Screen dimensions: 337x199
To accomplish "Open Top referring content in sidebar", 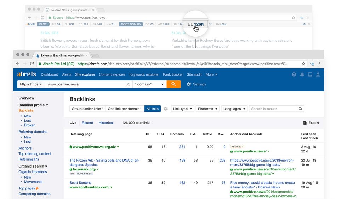I will 35,154.
